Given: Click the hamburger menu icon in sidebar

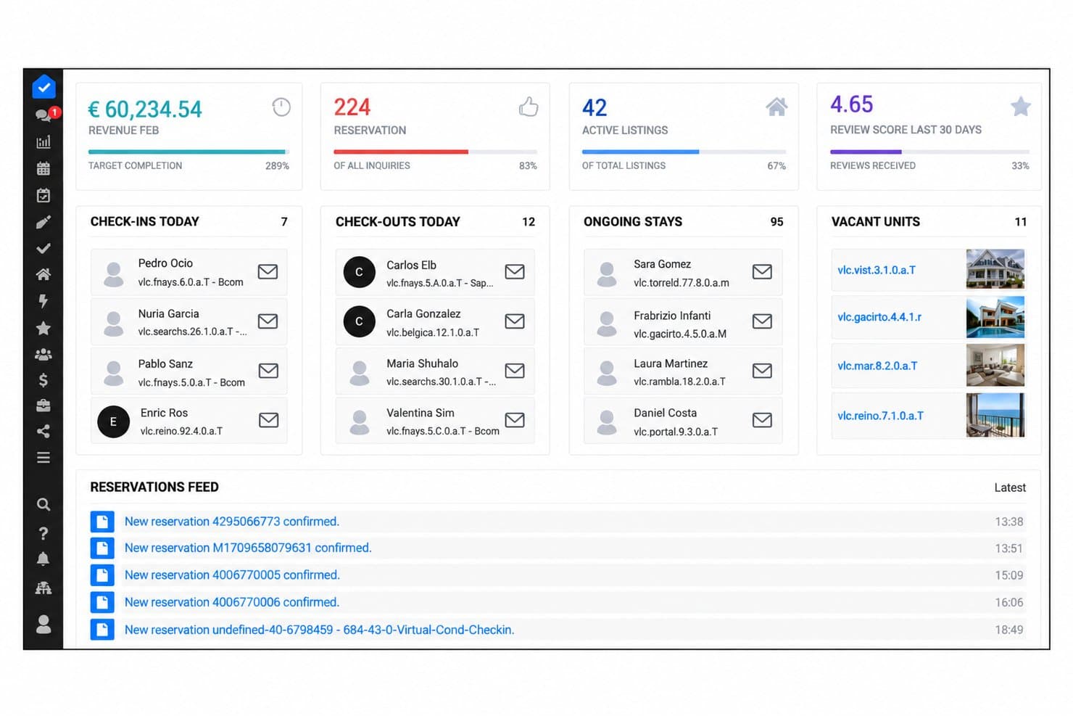Looking at the screenshot, I should [x=43, y=458].
